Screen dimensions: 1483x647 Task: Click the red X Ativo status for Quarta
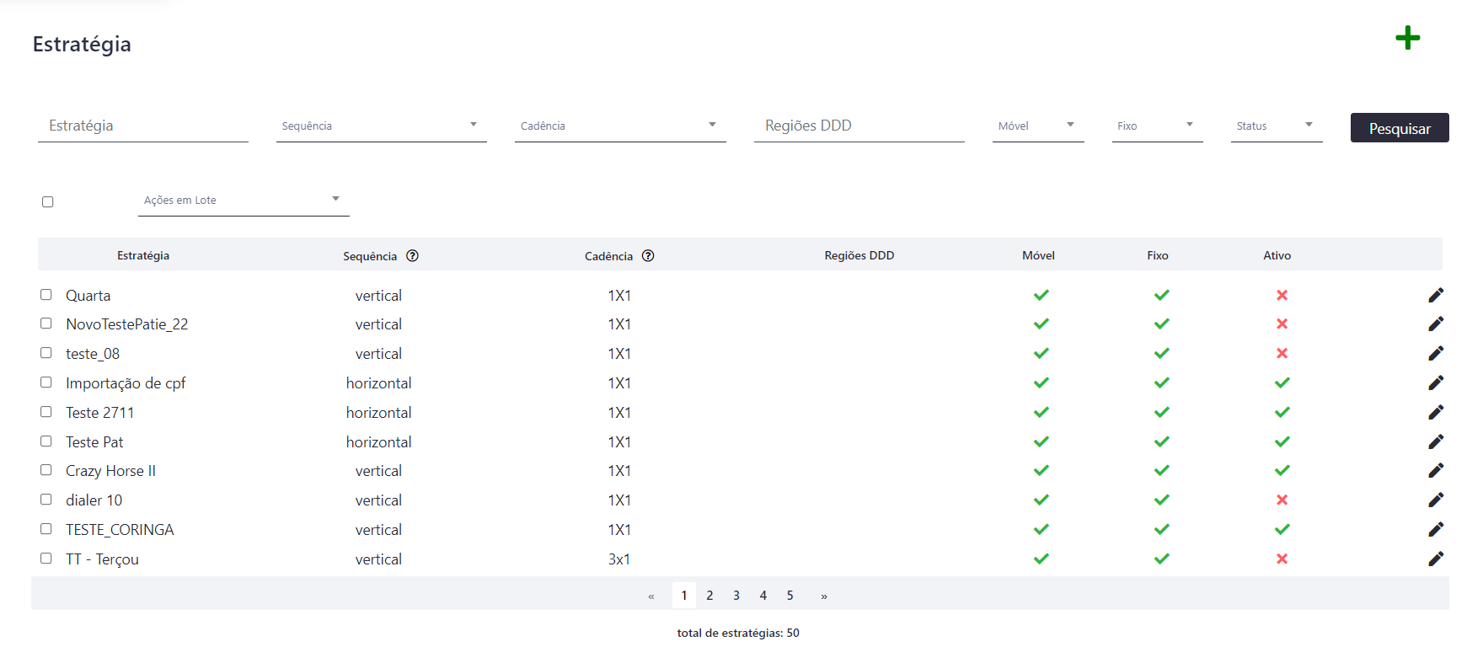1282,295
